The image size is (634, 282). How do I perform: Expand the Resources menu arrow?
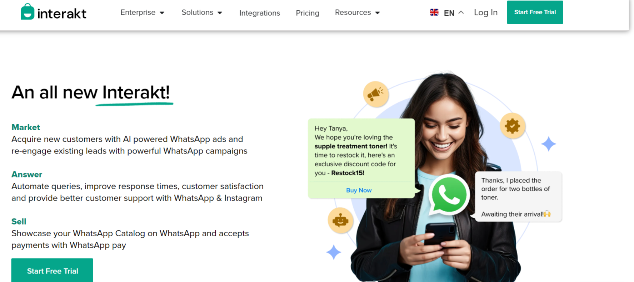378,13
